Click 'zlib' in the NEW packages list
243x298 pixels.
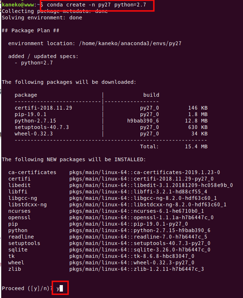pos(15,269)
